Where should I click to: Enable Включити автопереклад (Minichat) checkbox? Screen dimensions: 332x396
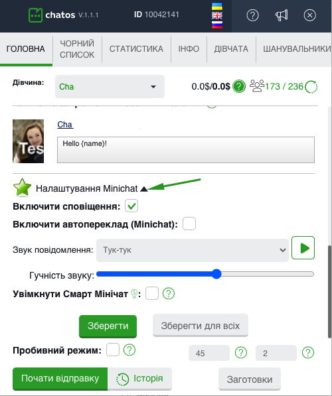coord(189,224)
